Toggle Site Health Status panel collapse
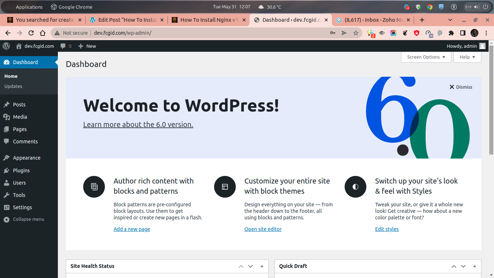 pos(262,266)
